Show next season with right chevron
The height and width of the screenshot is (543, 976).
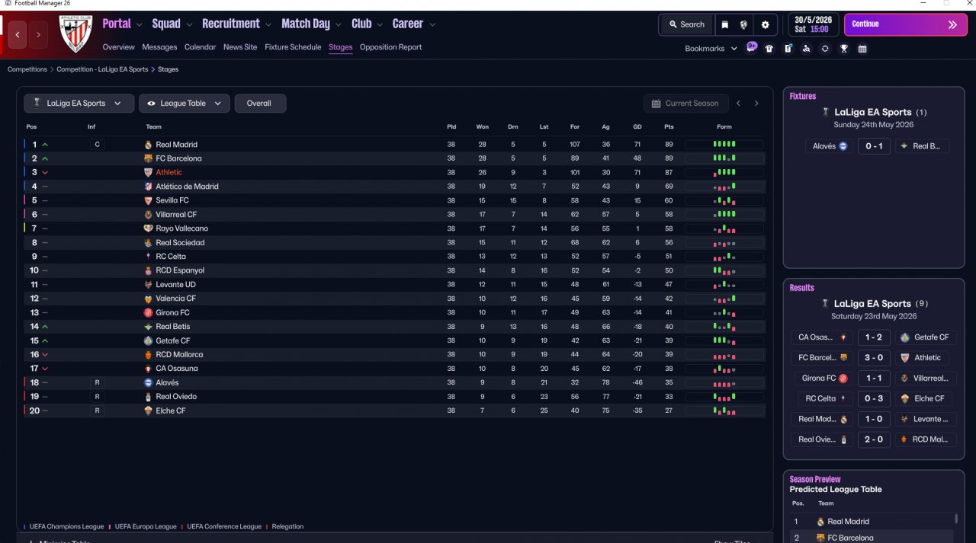tap(756, 104)
